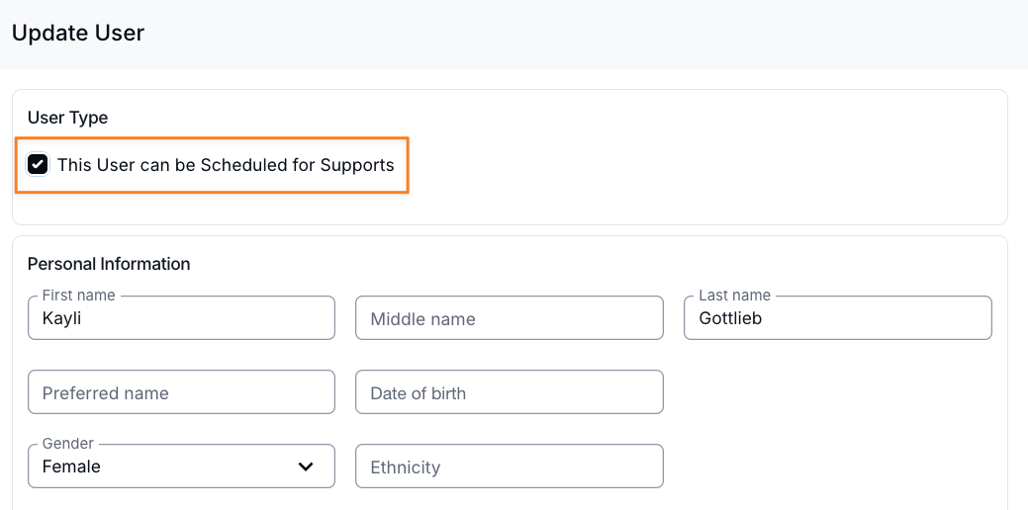Click the Personal Information section heading
This screenshot has width=1028, height=510.
pyautogui.click(x=109, y=264)
